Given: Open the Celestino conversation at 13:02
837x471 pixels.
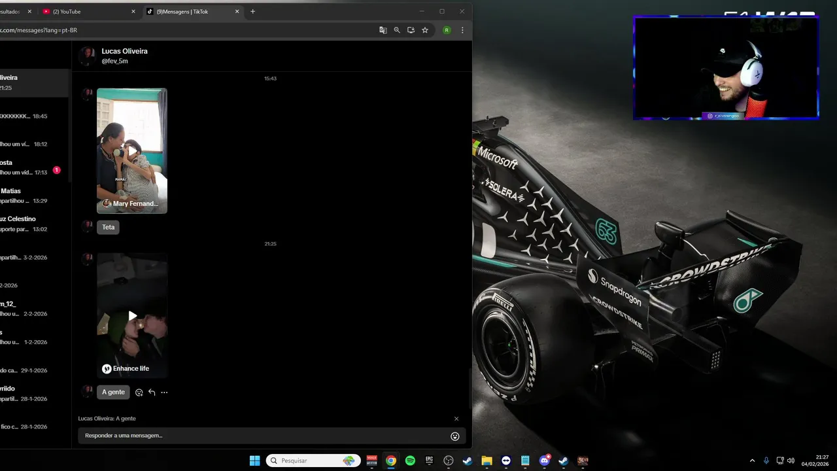Looking at the screenshot, I should point(34,224).
